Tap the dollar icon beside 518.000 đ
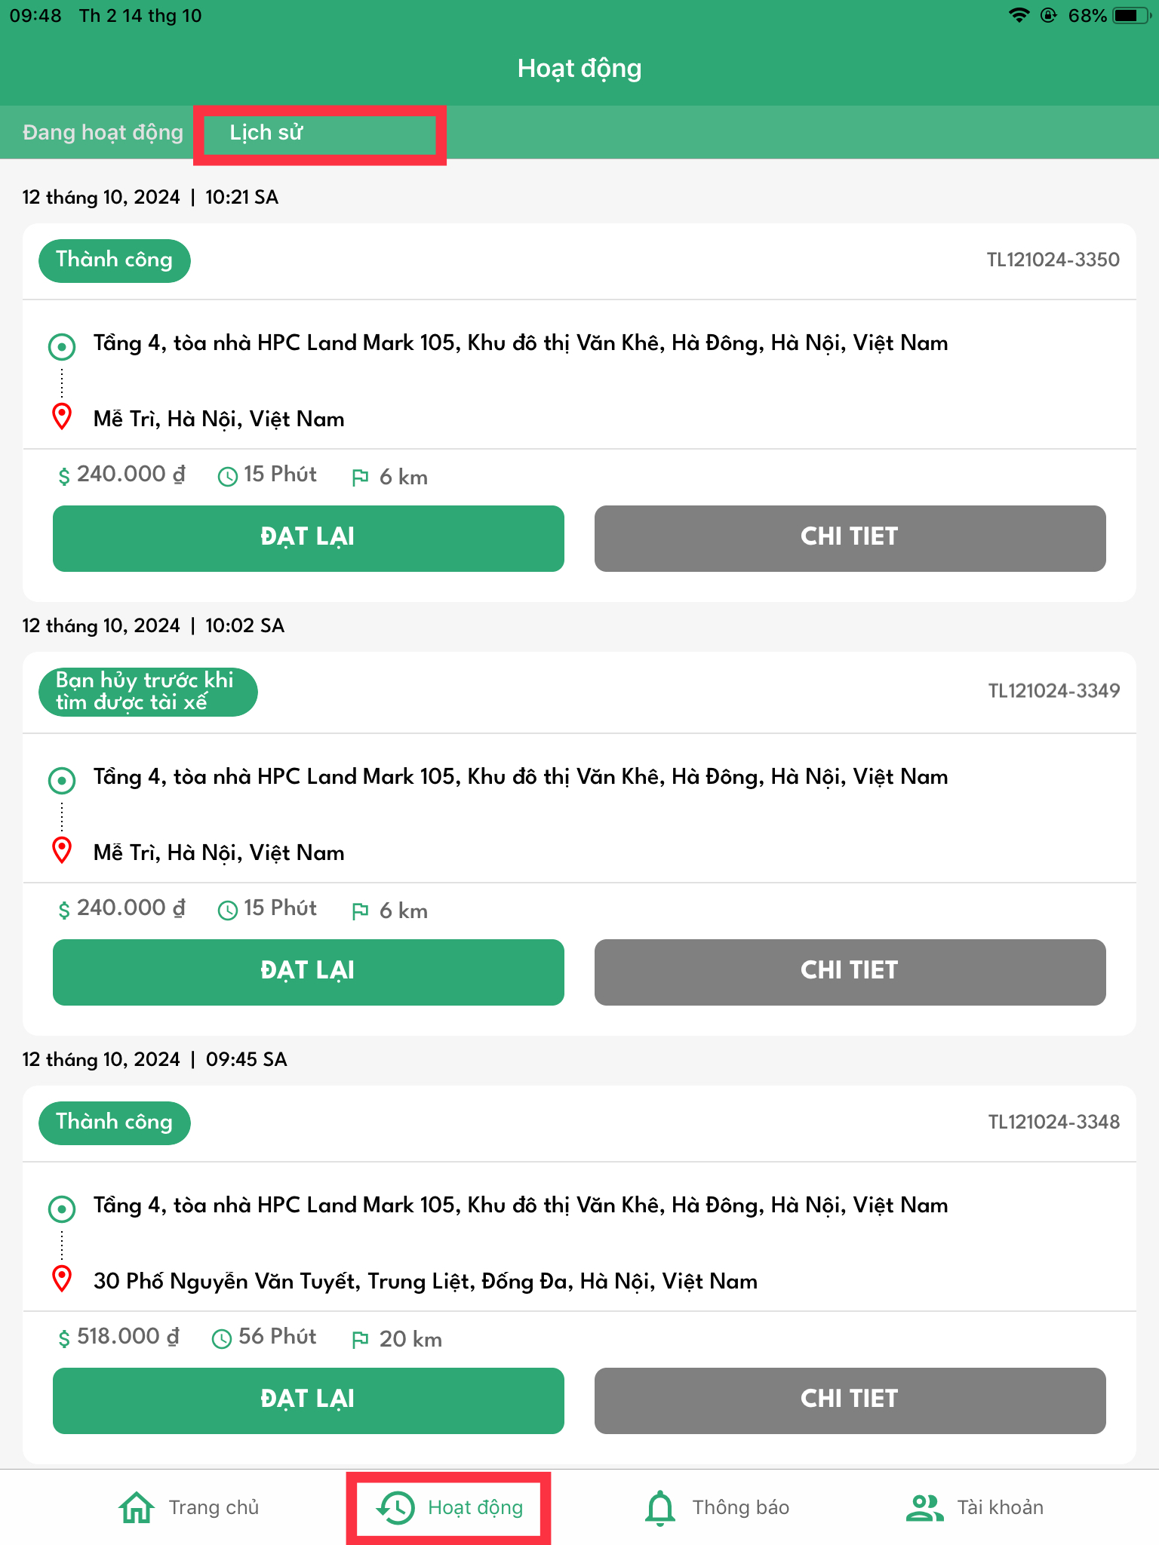The height and width of the screenshot is (1545, 1159). [64, 1338]
